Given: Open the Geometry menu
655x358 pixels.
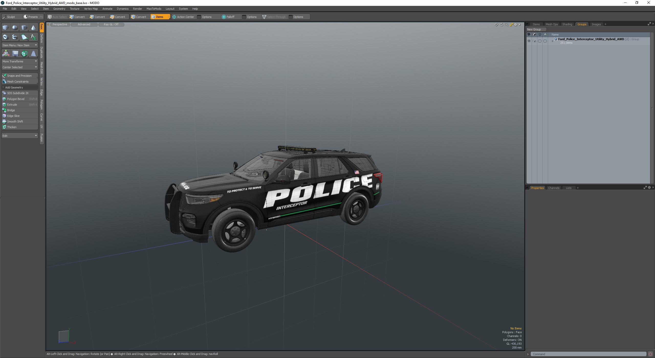Looking at the screenshot, I should pyautogui.click(x=59, y=9).
